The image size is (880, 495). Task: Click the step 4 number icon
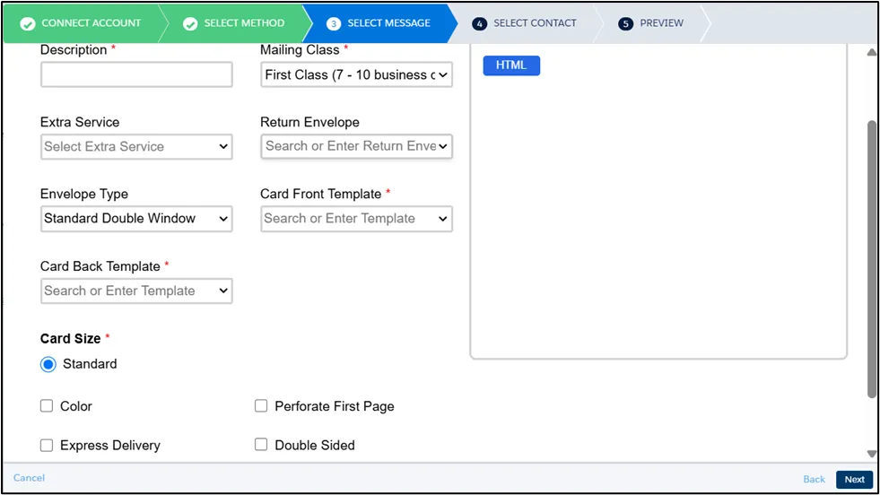point(479,23)
